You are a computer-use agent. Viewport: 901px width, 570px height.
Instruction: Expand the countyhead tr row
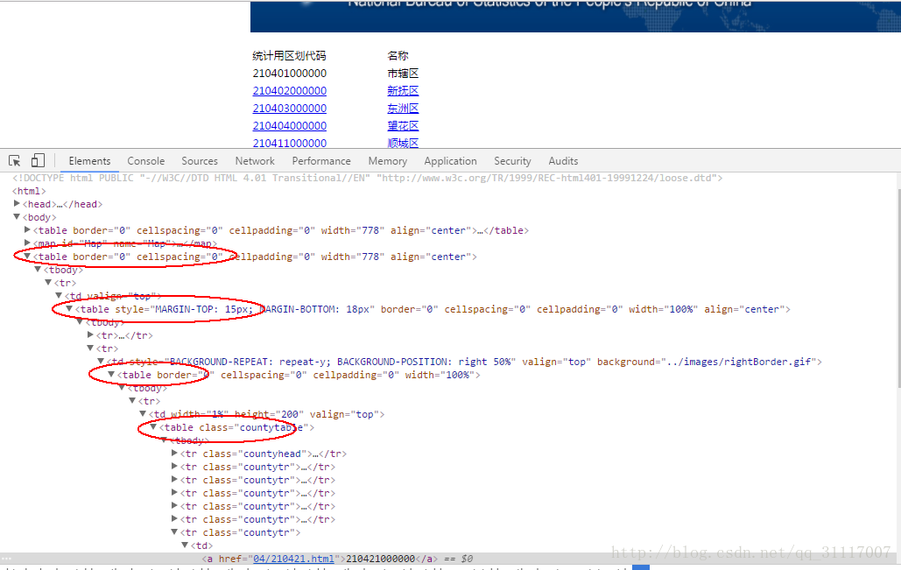(174, 454)
